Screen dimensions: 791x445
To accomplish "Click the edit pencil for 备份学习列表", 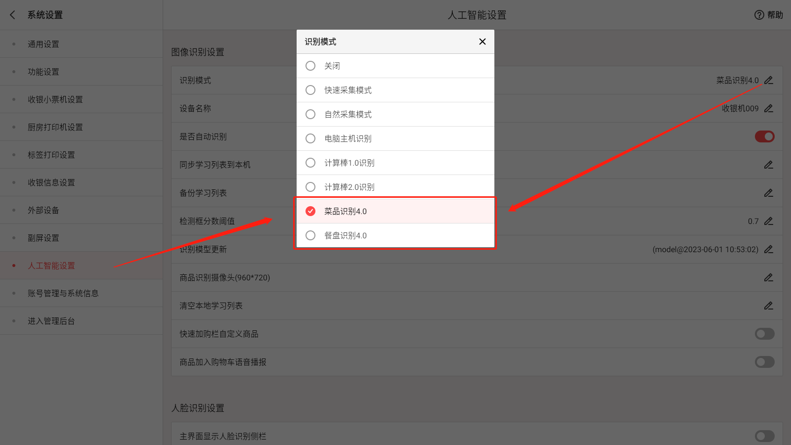I will point(769,193).
